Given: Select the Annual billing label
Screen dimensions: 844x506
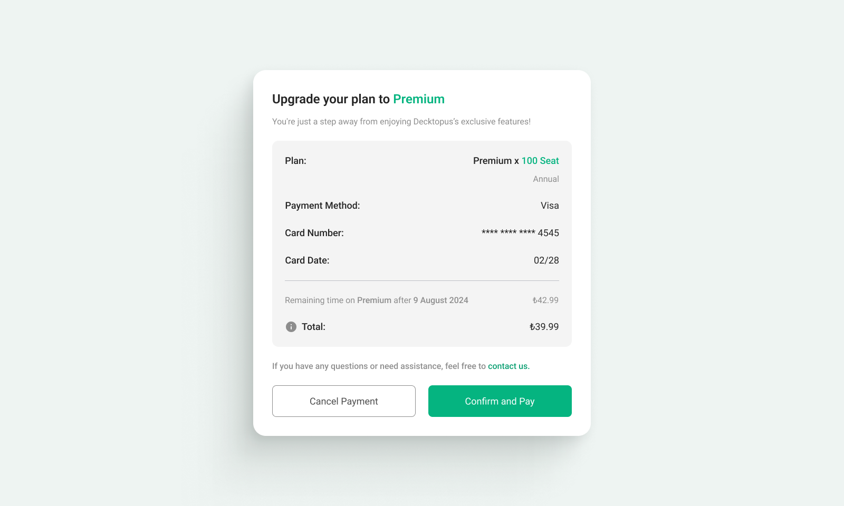Looking at the screenshot, I should 545,179.
